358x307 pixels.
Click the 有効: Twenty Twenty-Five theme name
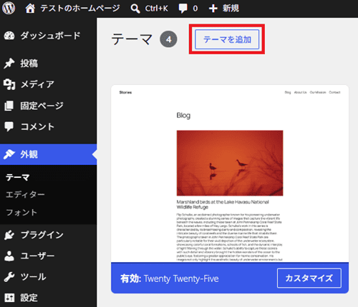170,278
